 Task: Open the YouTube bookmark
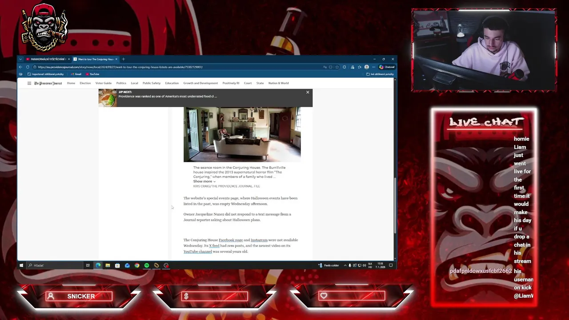92,74
